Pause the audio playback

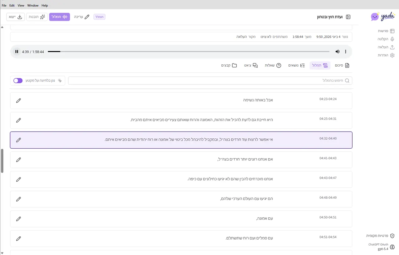(x=17, y=52)
